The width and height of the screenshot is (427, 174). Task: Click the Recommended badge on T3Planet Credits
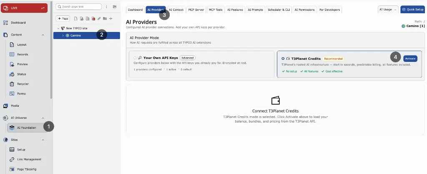tap(333, 59)
